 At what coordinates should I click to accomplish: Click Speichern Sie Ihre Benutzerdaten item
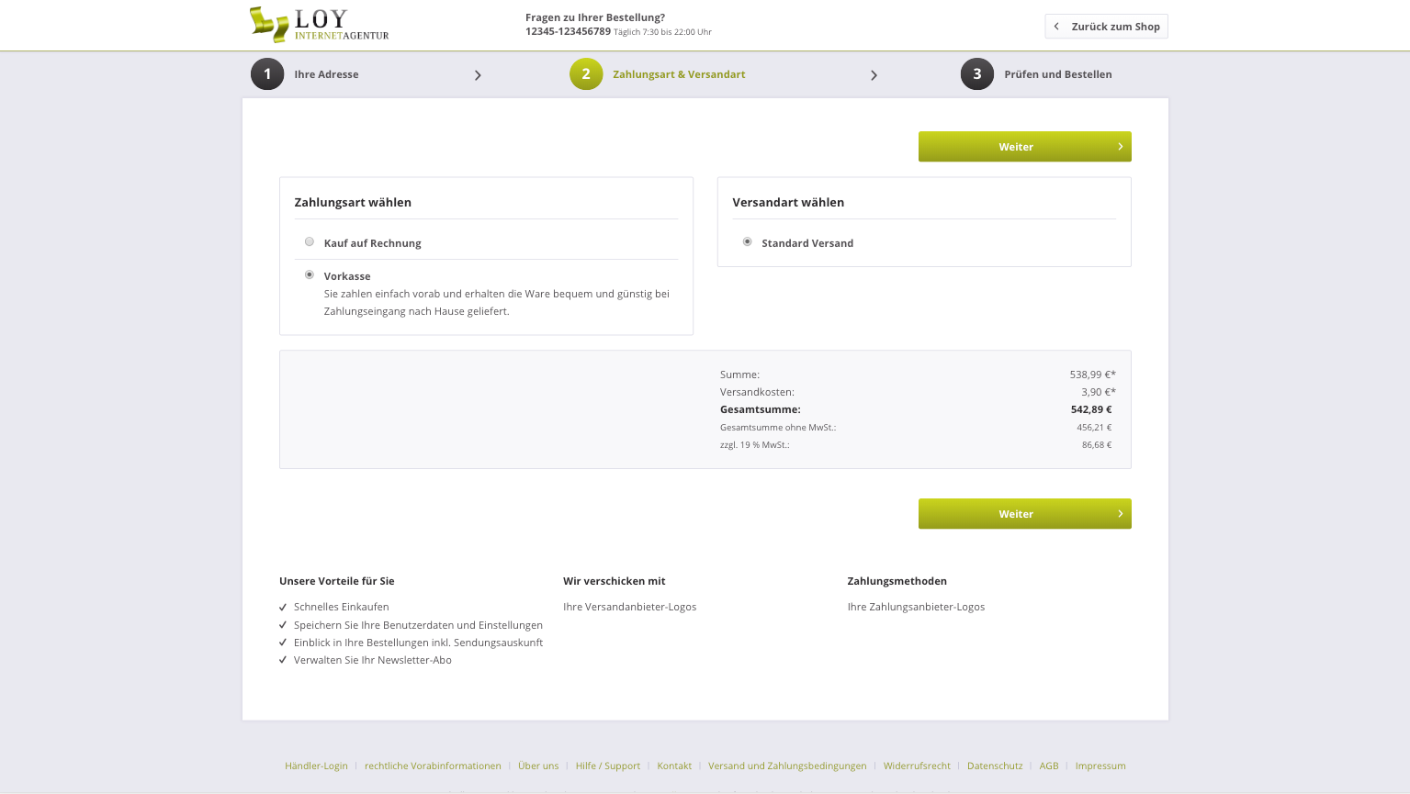(418, 625)
